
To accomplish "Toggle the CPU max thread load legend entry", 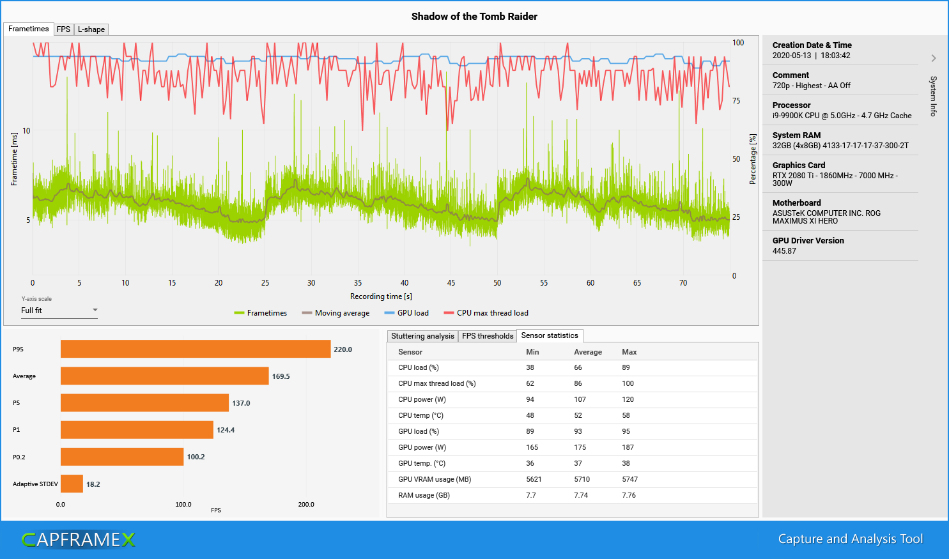I will (486, 313).
